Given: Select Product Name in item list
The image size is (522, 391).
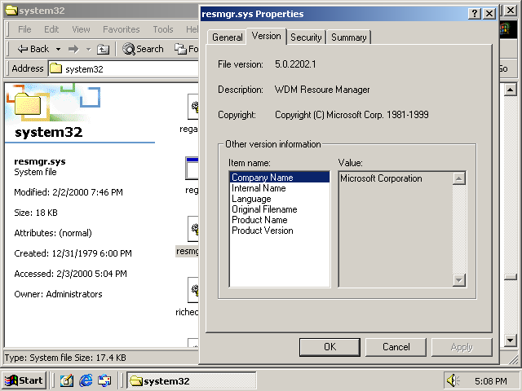Looking at the screenshot, I should (x=280, y=220).
